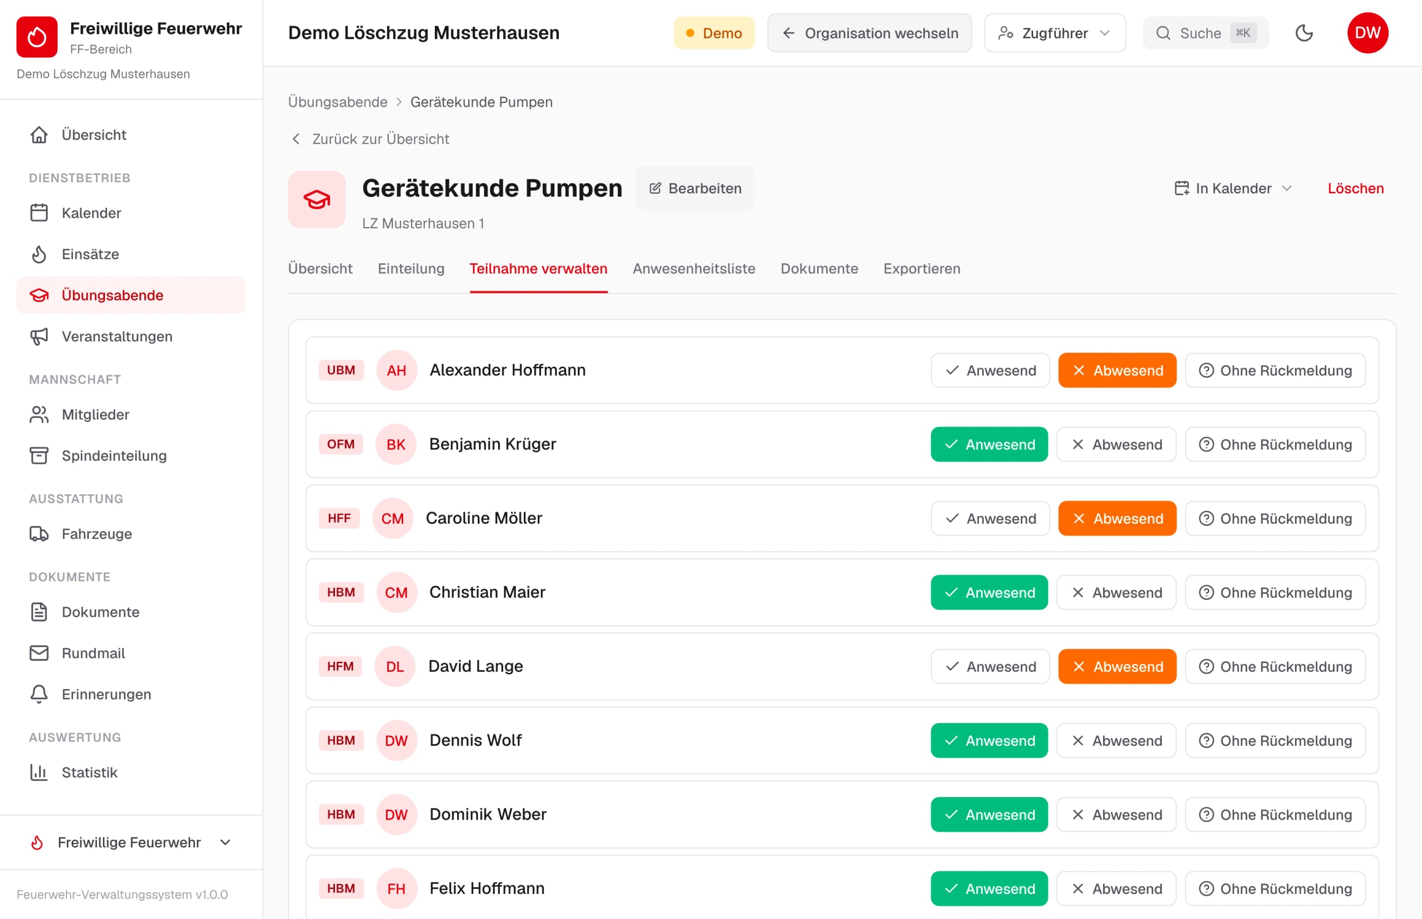Open Einsätze in the sidebar
The image size is (1422, 919).
[131, 254]
